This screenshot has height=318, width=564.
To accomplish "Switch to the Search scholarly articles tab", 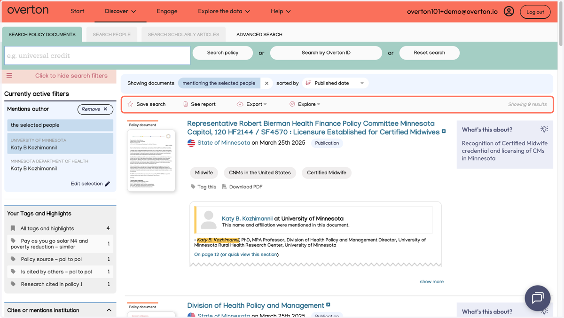I will (x=183, y=34).
